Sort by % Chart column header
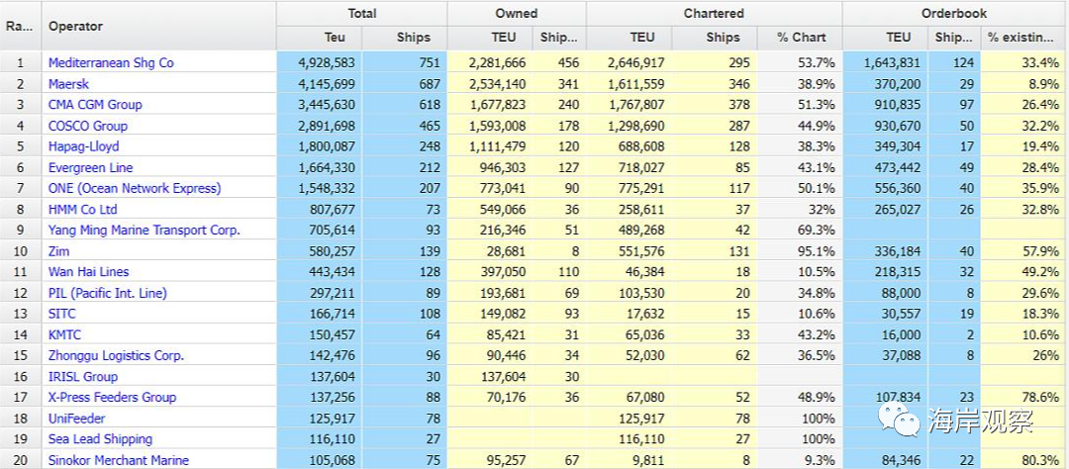Screen dimensions: 1069x469 [x=801, y=38]
